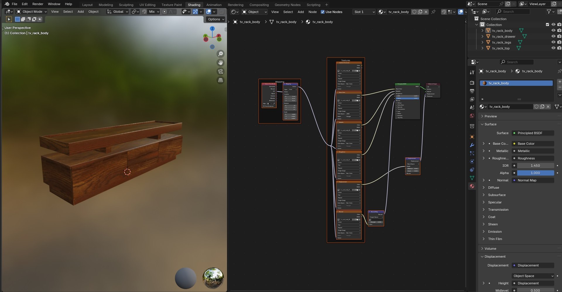This screenshot has width=562, height=292.
Task: Open the Scene properties tab
Action: click(x=472, y=107)
